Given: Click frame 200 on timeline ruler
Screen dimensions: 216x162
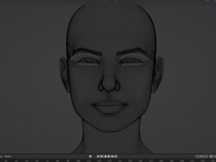Looking at the screenshot, I should tap(182, 161).
